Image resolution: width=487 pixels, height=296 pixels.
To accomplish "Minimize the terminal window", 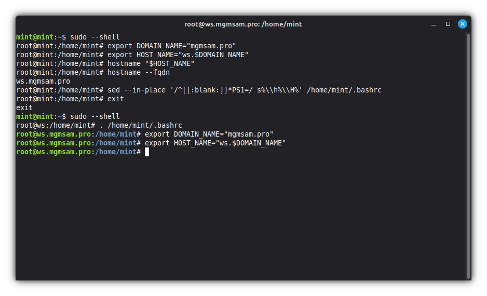I will click(434, 24).
